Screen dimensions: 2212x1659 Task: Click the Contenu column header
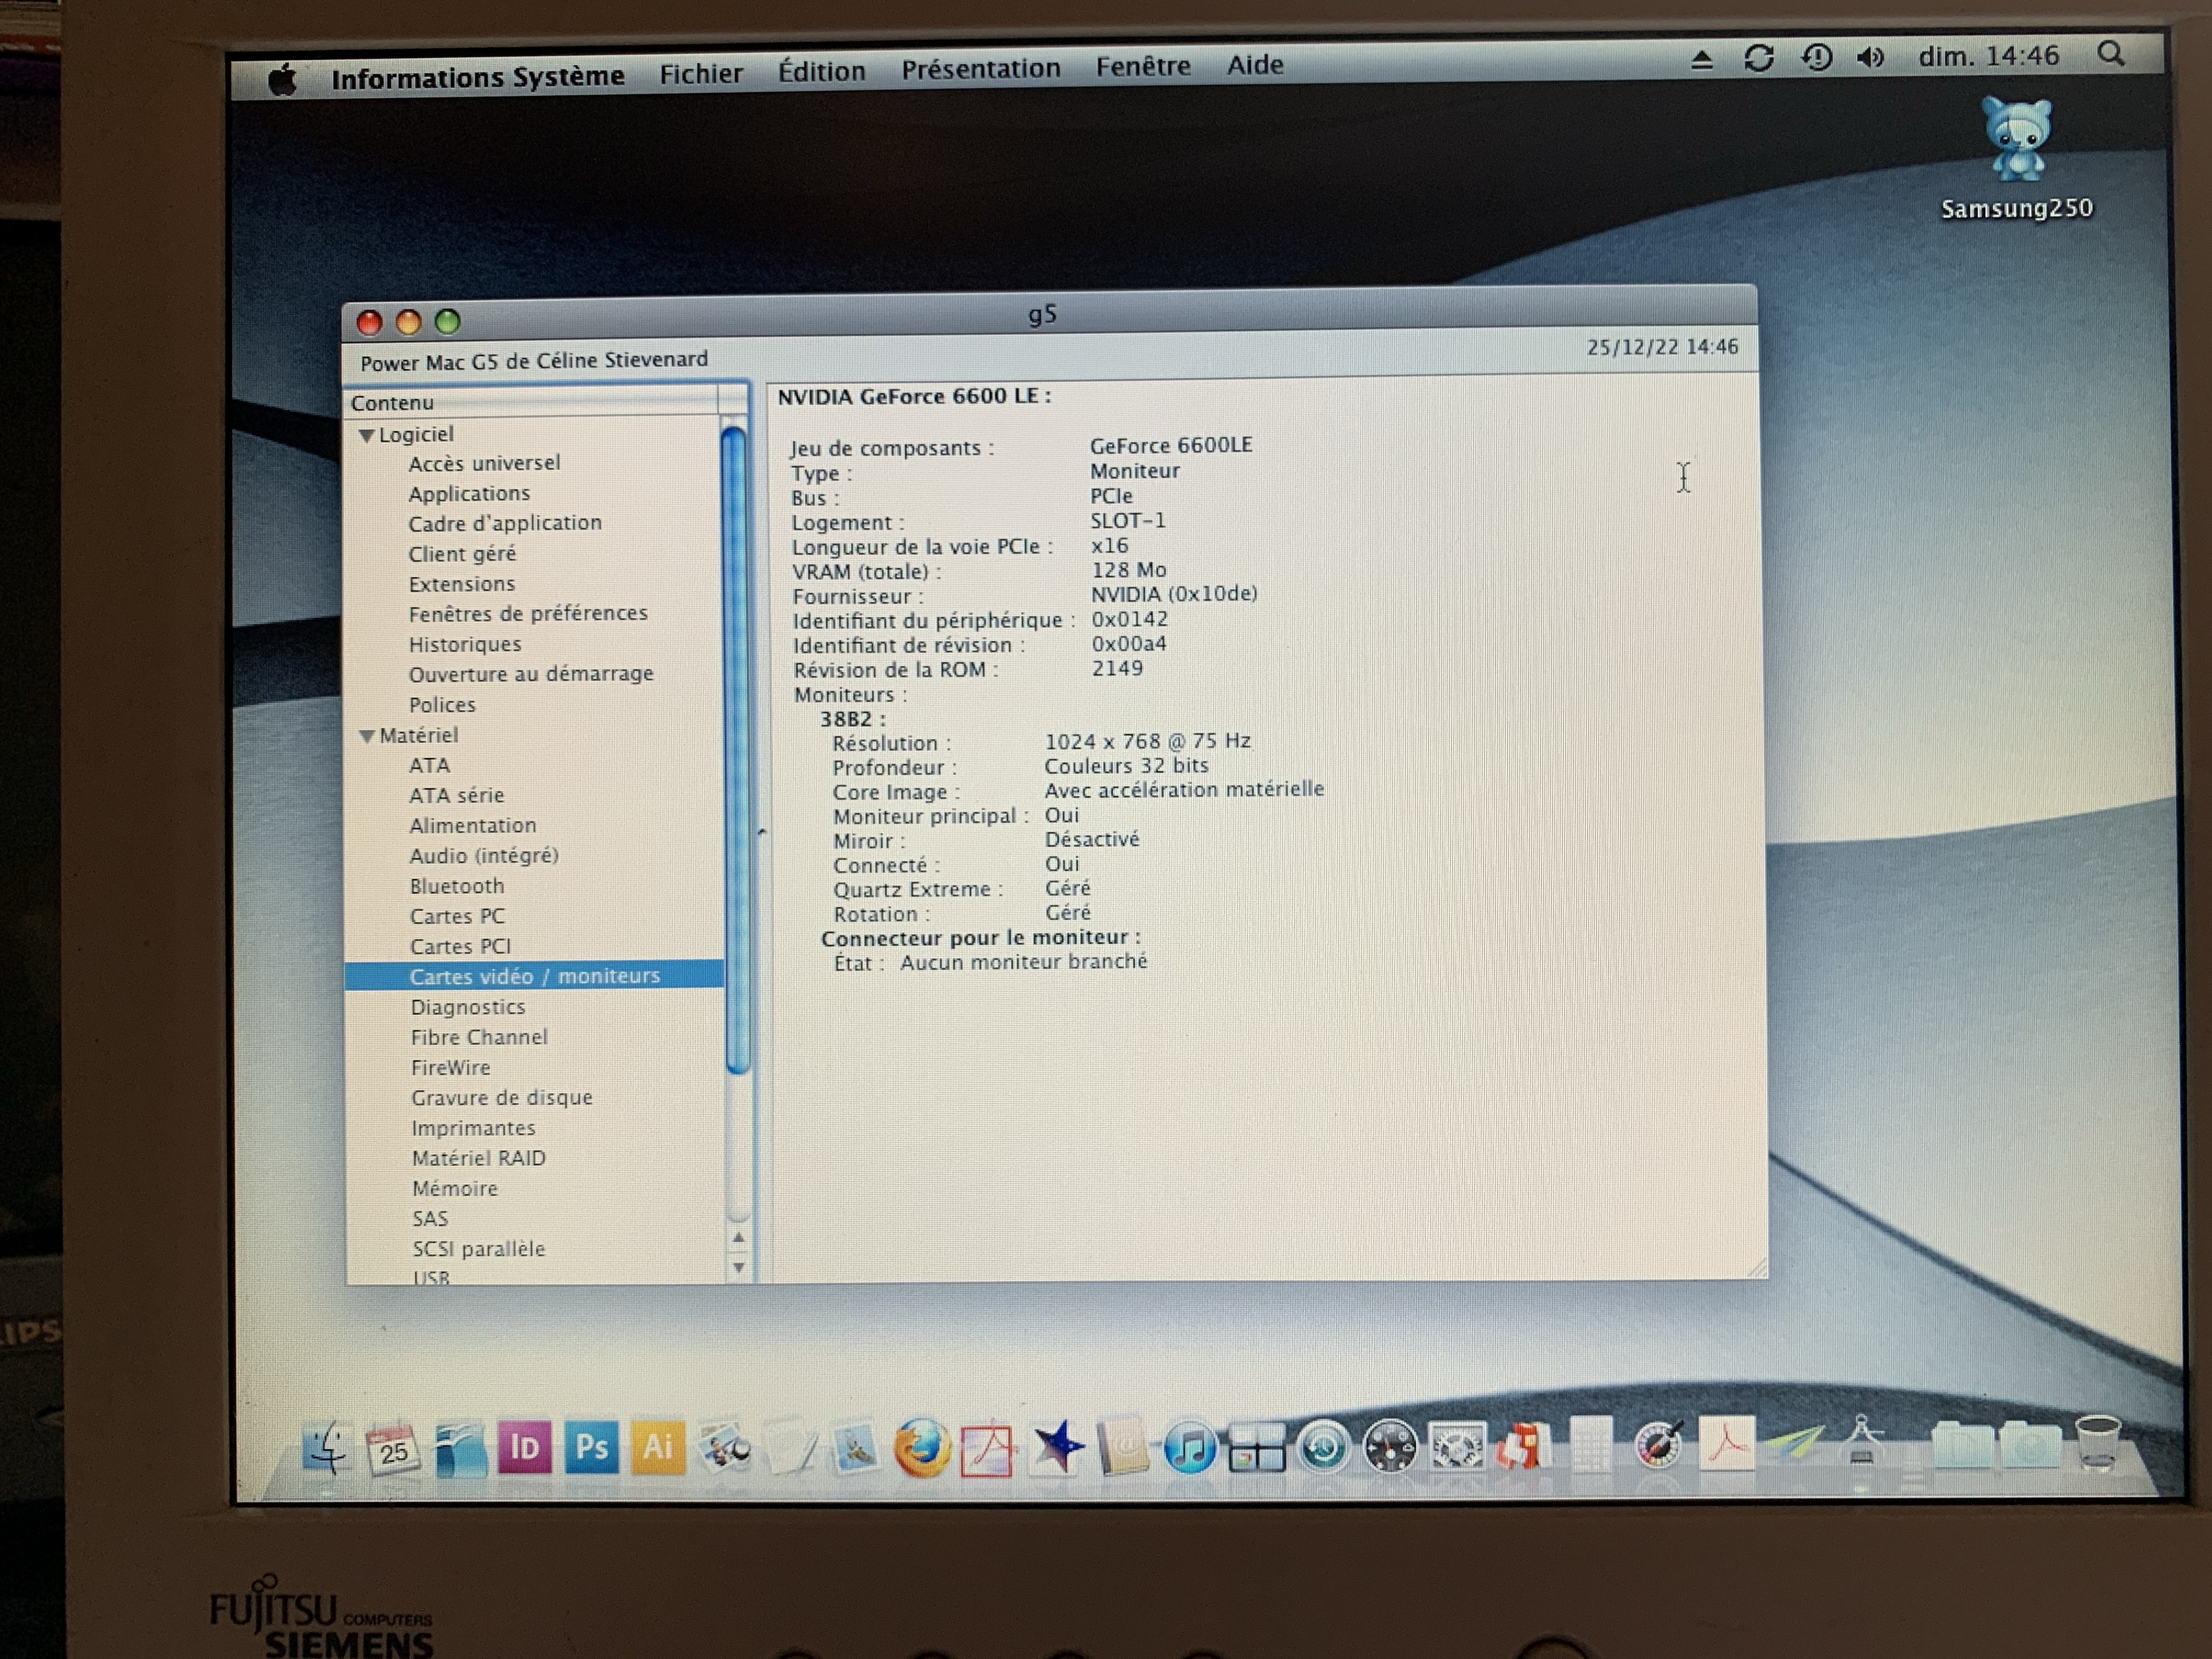[x=532, y=402]
